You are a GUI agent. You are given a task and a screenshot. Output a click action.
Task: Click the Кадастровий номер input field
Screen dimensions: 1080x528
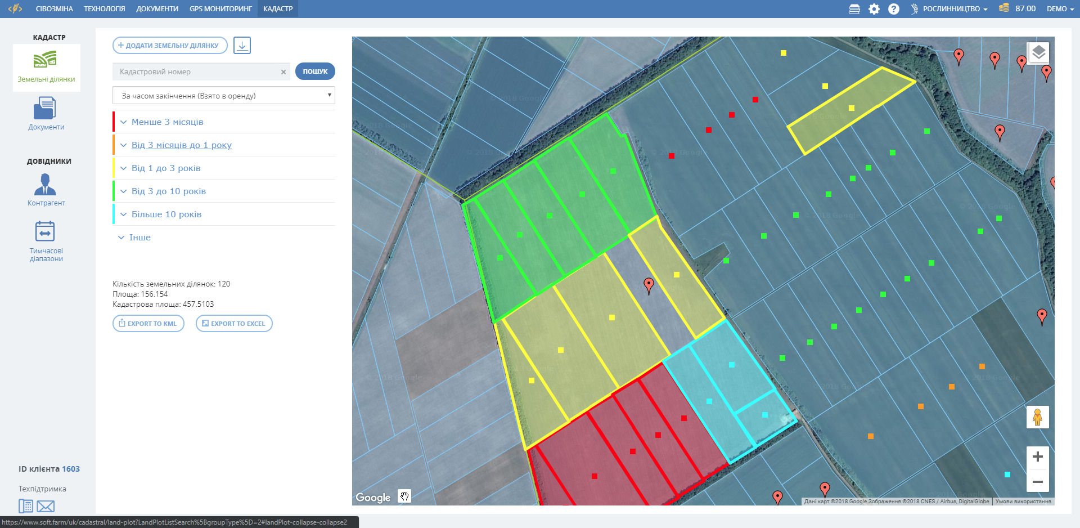pyautogui.click(x=197, y=72)
